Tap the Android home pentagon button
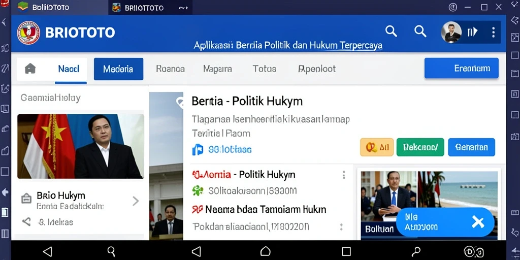Image resolution: width=520 pixels, height=260 pixels. 265,251
